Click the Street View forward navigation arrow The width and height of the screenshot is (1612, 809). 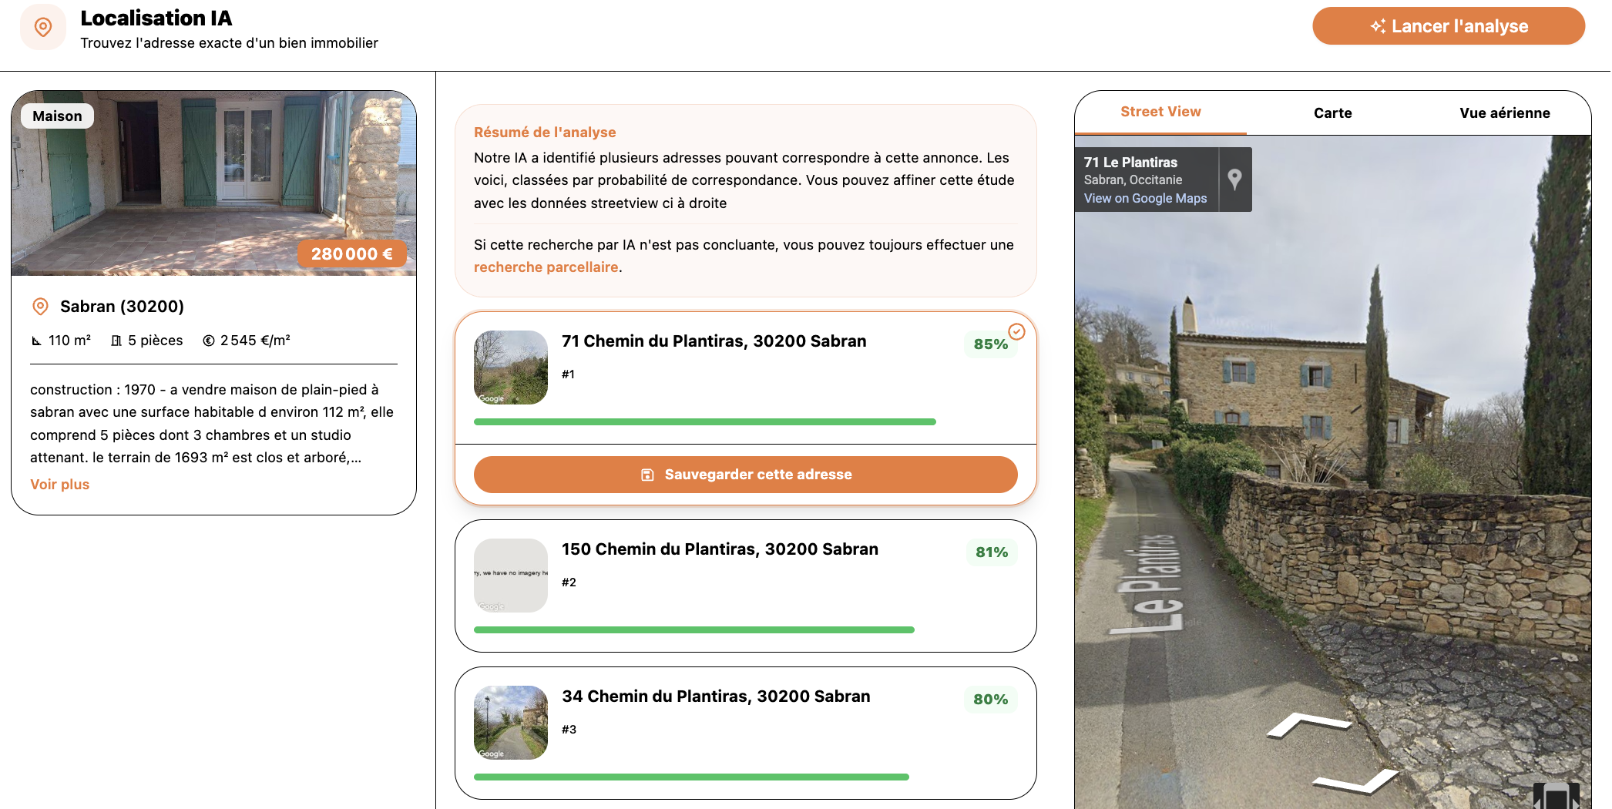pos(1308,724)
